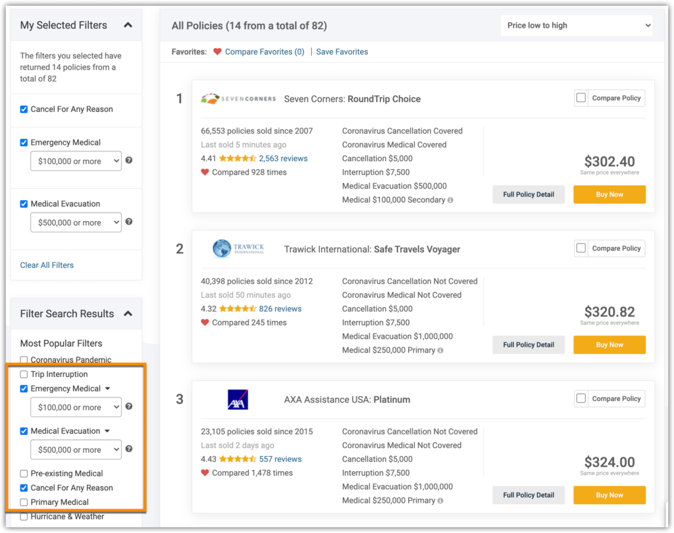Click Buy Now for the $320.82 policy
This screenshot has height=533, width=674.
(x=609, y=345)
